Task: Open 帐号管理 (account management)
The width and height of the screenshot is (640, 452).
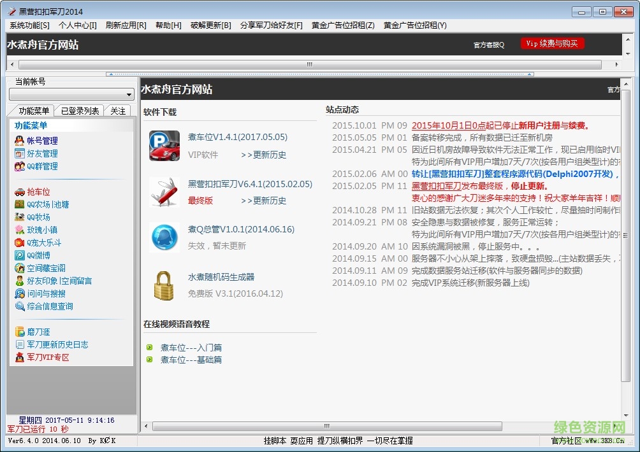Action: pos(41,141)
